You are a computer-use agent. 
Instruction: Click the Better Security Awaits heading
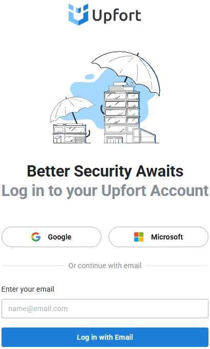point(105,171)
